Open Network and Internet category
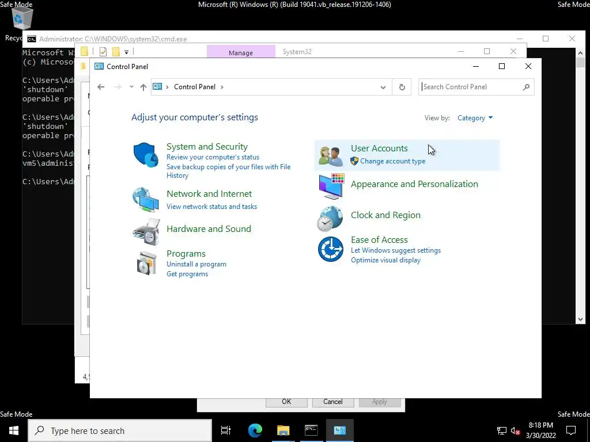 [209, 194]
